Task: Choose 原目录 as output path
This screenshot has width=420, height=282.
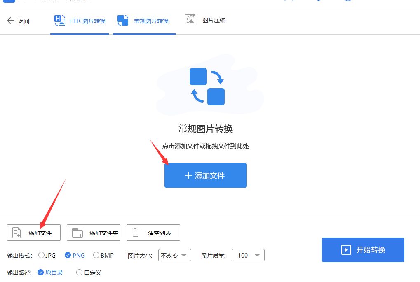Action: (x=50, y=273)
